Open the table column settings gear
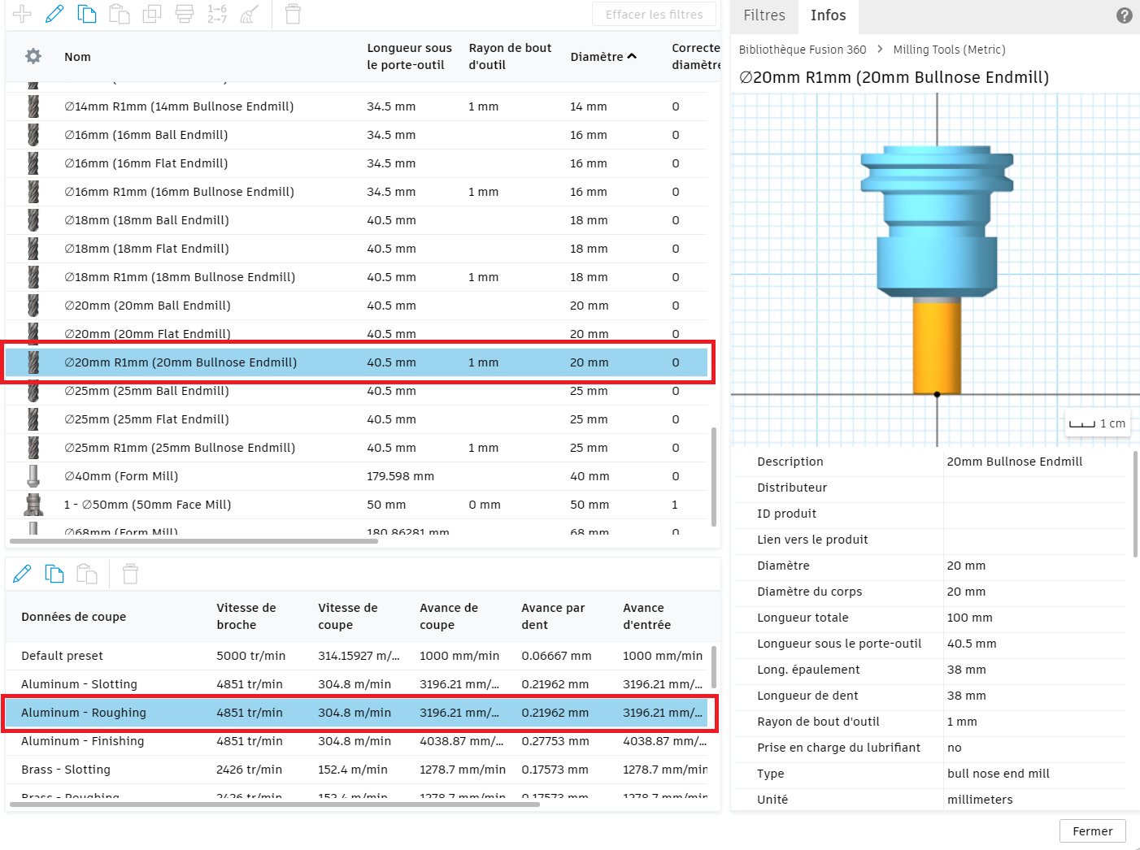Screen dimensions: 1140x850 point(33,56)
